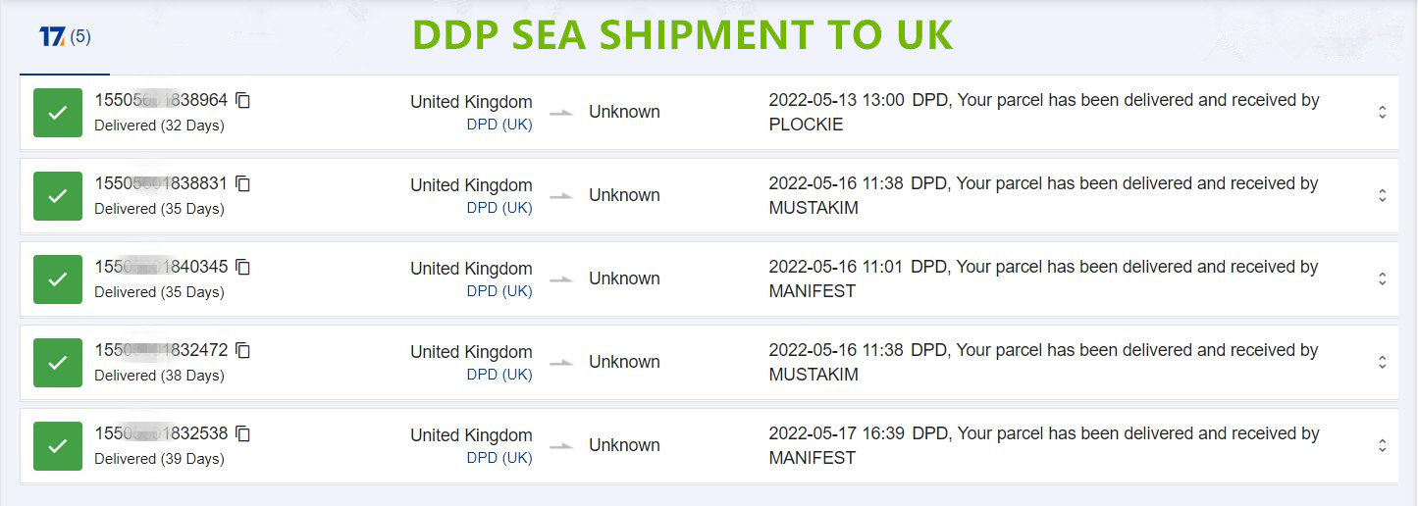Click green checkmark for parcel ending 838831

click(58, 196)
